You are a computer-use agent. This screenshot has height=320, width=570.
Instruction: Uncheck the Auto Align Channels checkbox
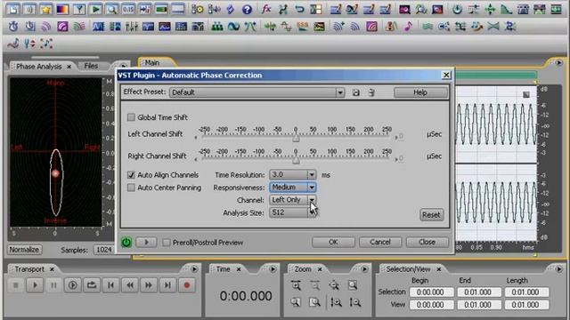tap(131, 175)
